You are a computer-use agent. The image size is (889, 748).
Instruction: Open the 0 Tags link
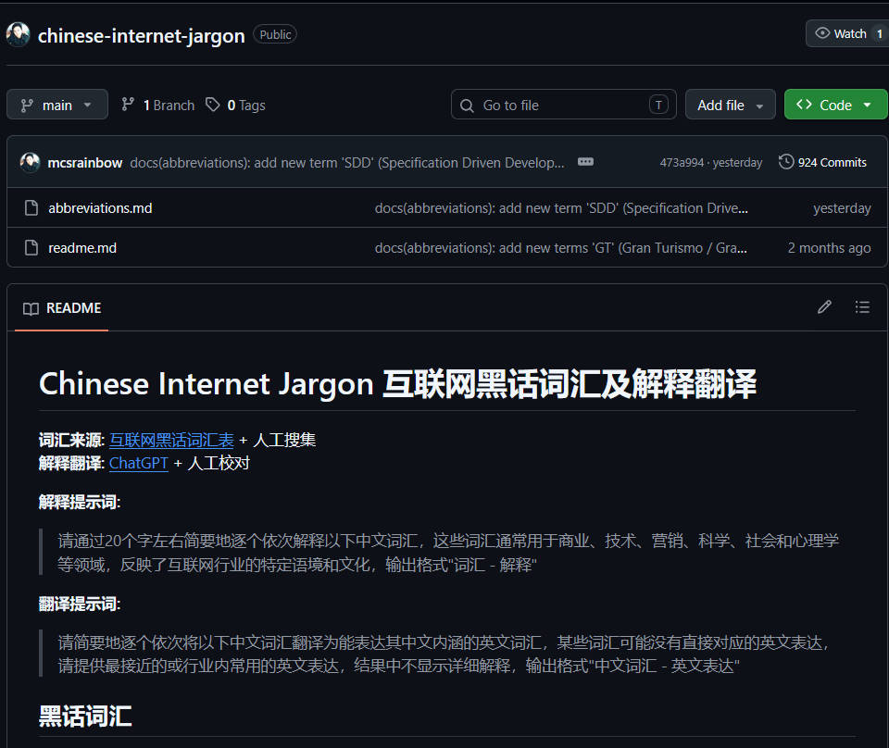coord(235,105)
